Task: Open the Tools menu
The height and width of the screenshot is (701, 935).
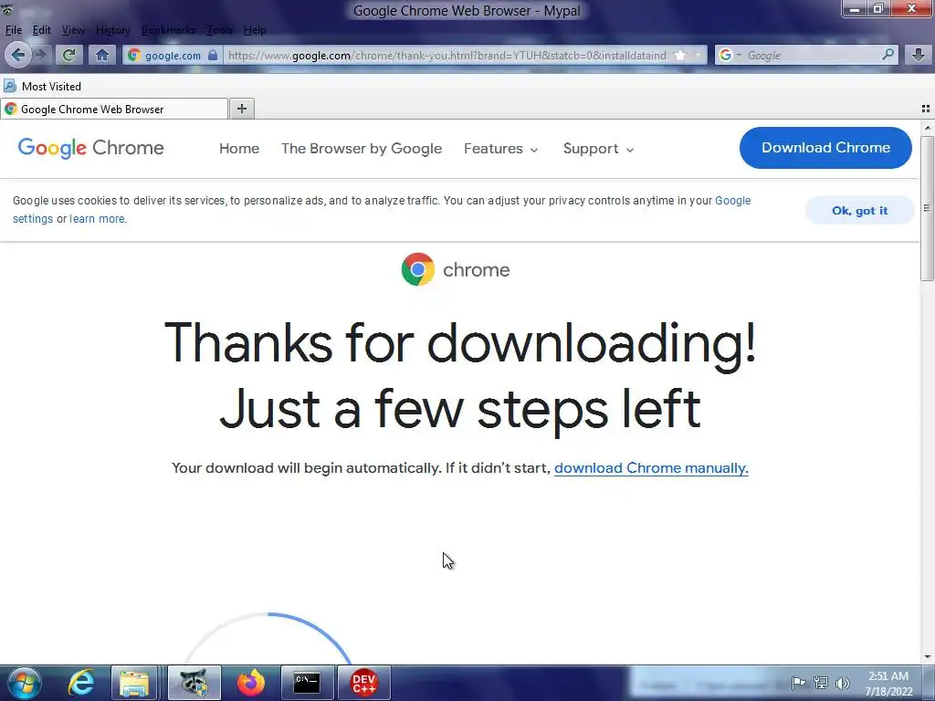Action: pos(219,30)
